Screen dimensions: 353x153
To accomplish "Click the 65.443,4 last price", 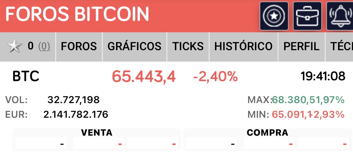I will click(x=144, y=76).
